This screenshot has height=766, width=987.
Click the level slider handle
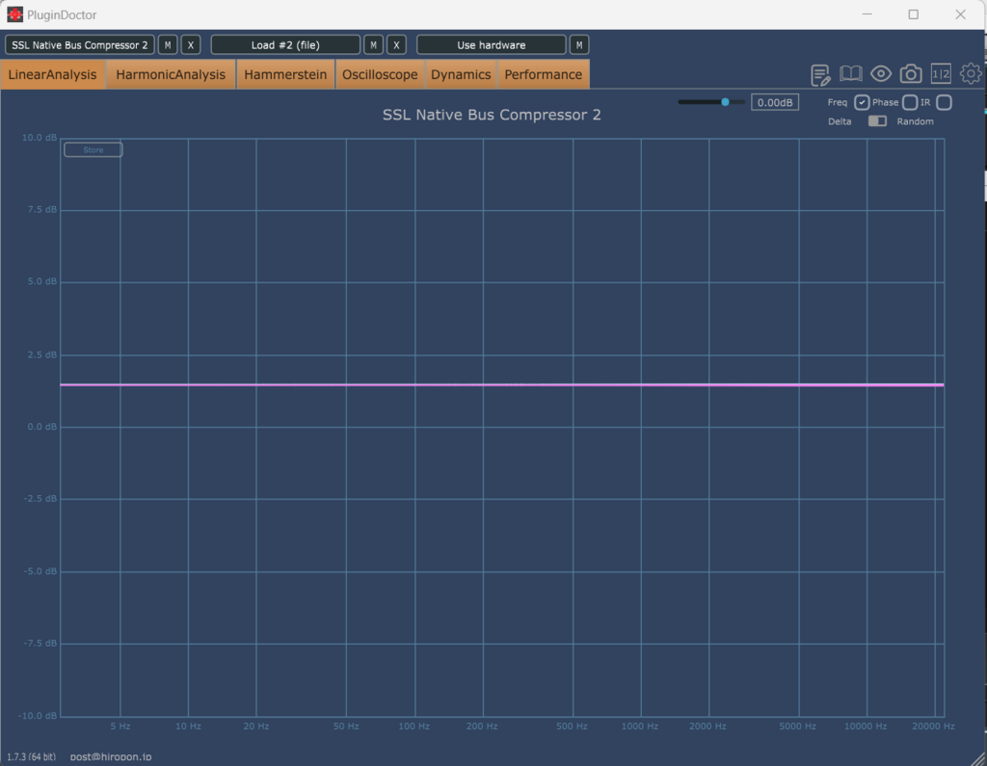click(725, 102)
